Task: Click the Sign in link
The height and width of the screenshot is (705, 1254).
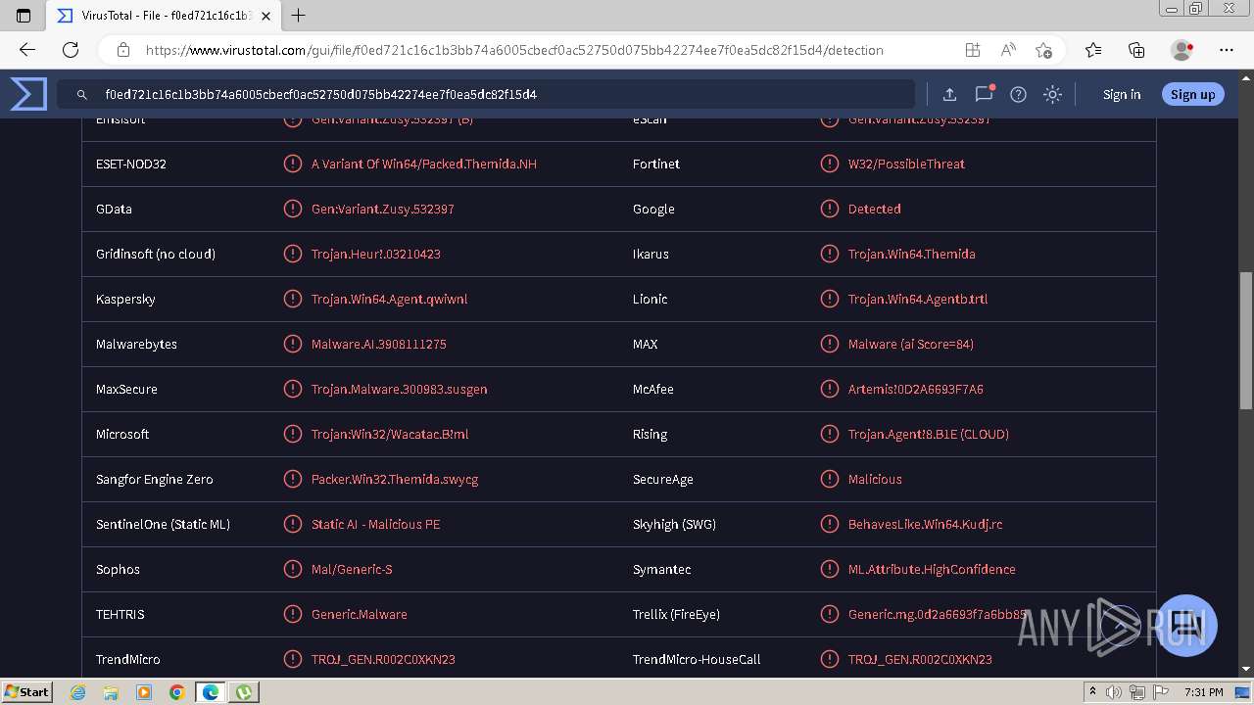Action: coord(1122,94)
